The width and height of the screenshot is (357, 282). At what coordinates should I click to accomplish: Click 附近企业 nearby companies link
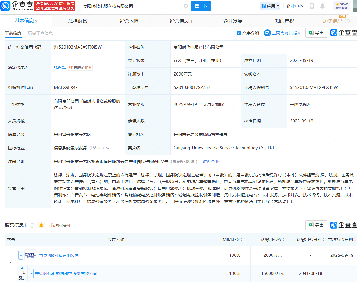(211, 162)
